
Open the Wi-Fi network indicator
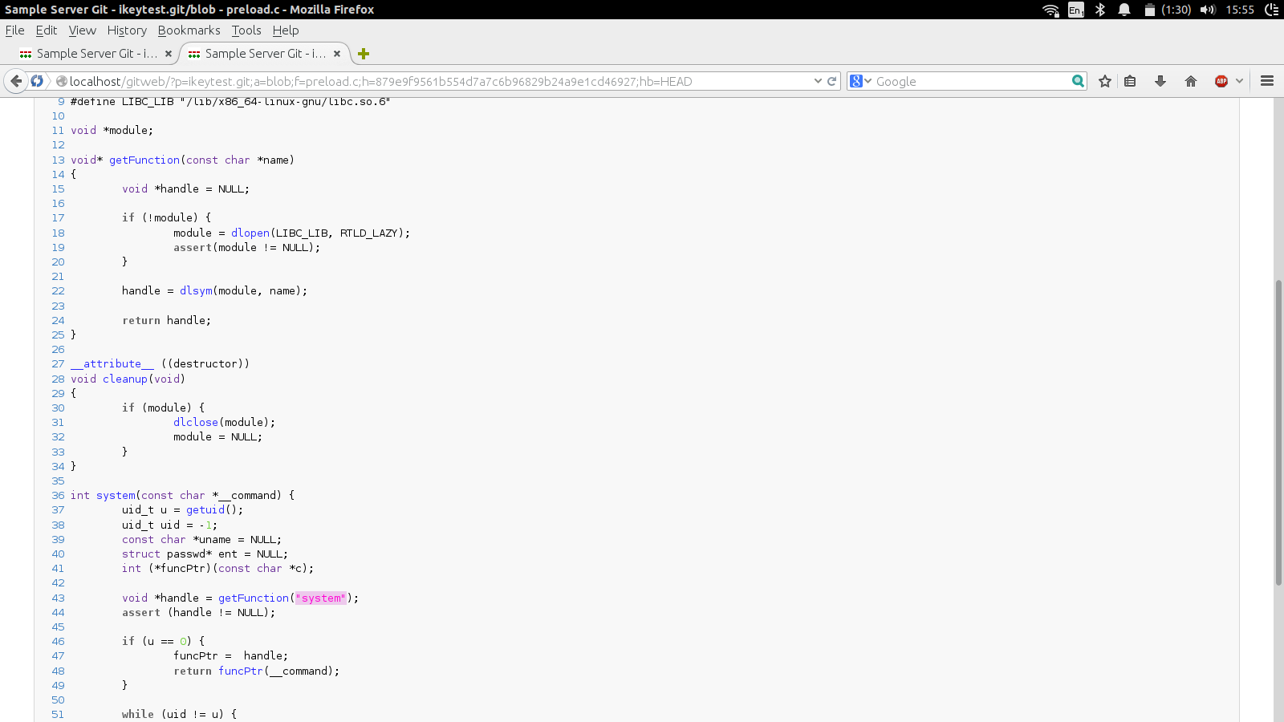[1050, 10]
